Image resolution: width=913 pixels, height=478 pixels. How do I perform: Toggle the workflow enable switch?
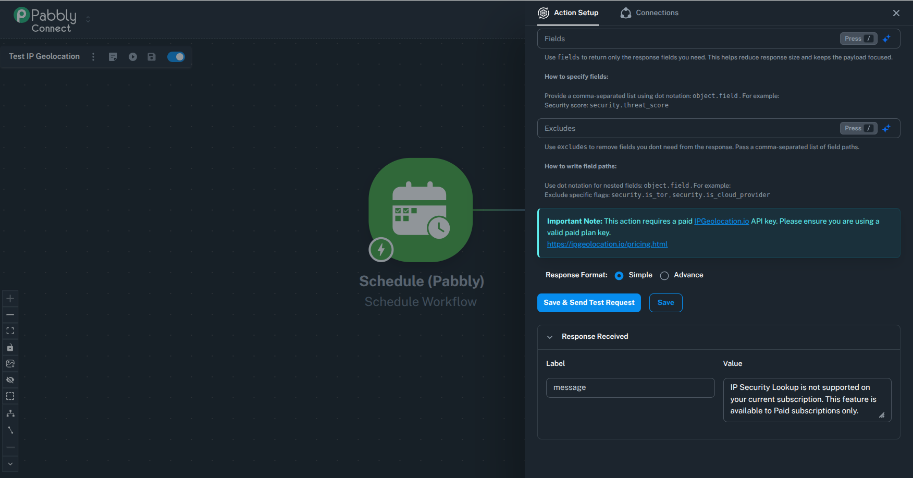click(176, 57)
